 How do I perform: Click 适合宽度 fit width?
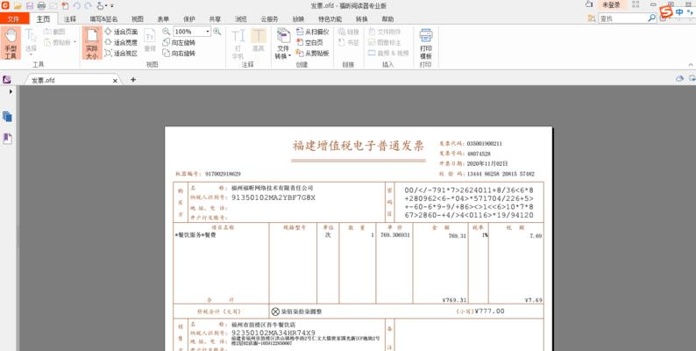pos(121,42)
